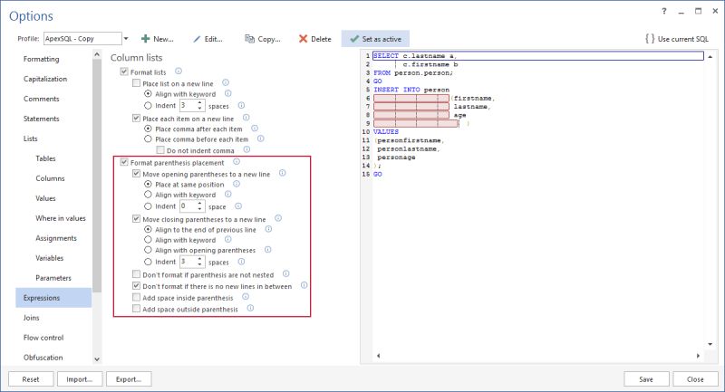Select Place comma before each item radio
725x392 pixels.
pos(148,139)
